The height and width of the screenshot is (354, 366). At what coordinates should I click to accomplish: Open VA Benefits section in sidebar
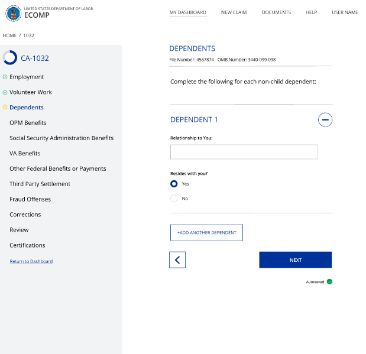tap(25, 153)
